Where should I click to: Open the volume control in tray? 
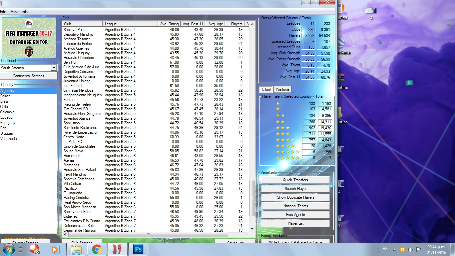point(410,249)
